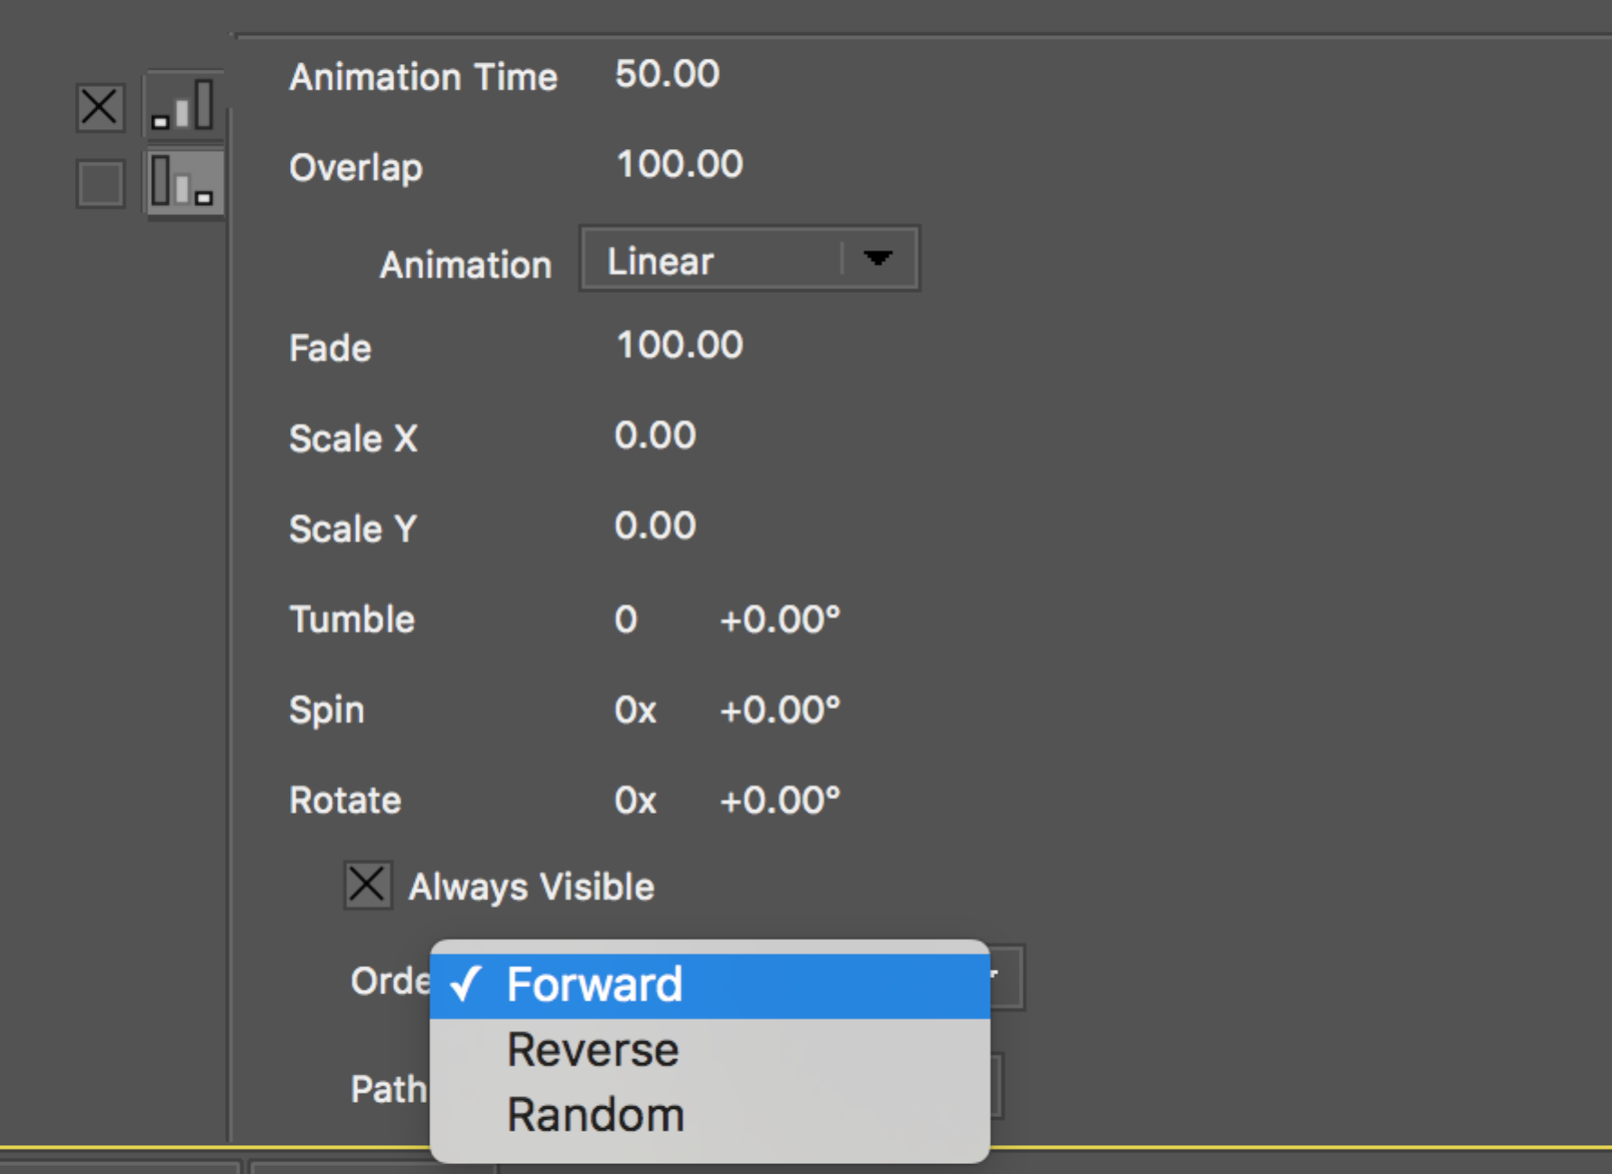Choose Reverse in the Order menu
Screen dimensions: 1612x1174
pos(709,1050)
